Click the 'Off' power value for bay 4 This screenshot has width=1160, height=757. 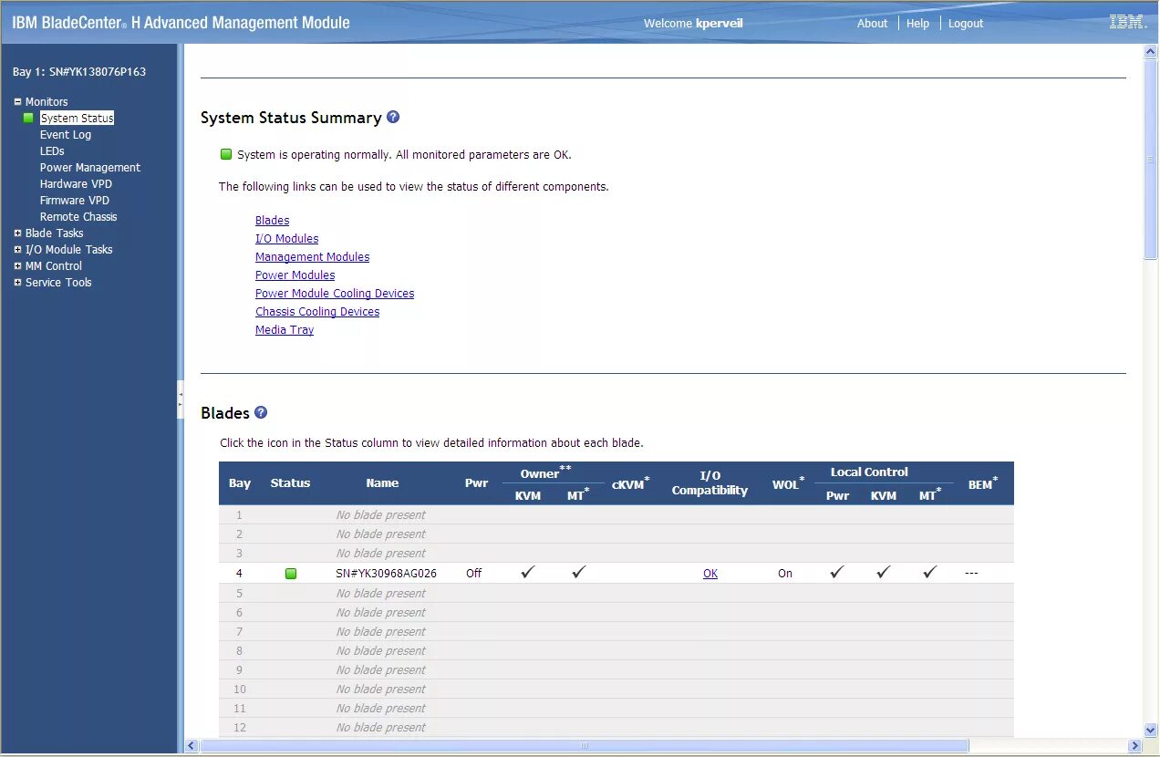474,574
